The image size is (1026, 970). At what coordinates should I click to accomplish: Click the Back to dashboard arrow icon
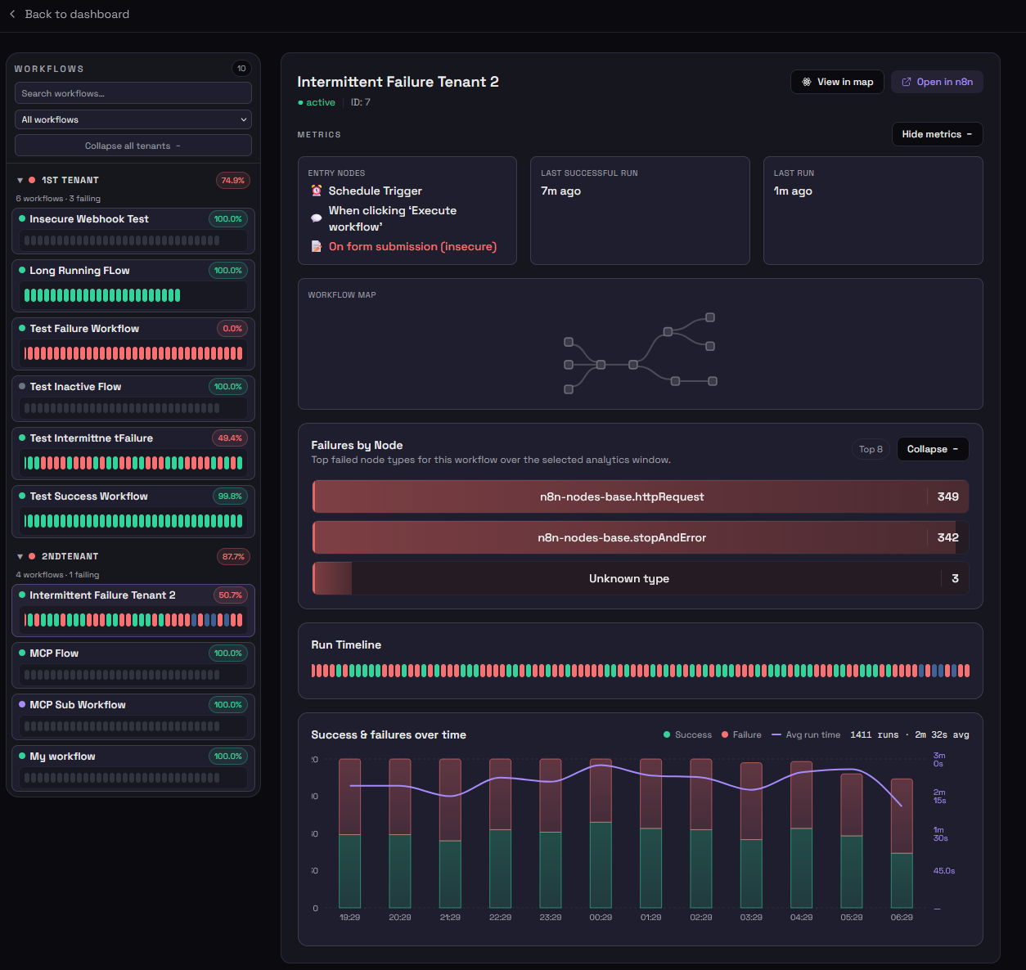(x=12, y=14)
